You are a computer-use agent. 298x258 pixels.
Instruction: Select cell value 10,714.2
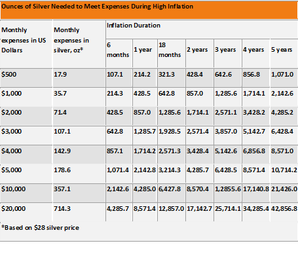click(284, 170)
